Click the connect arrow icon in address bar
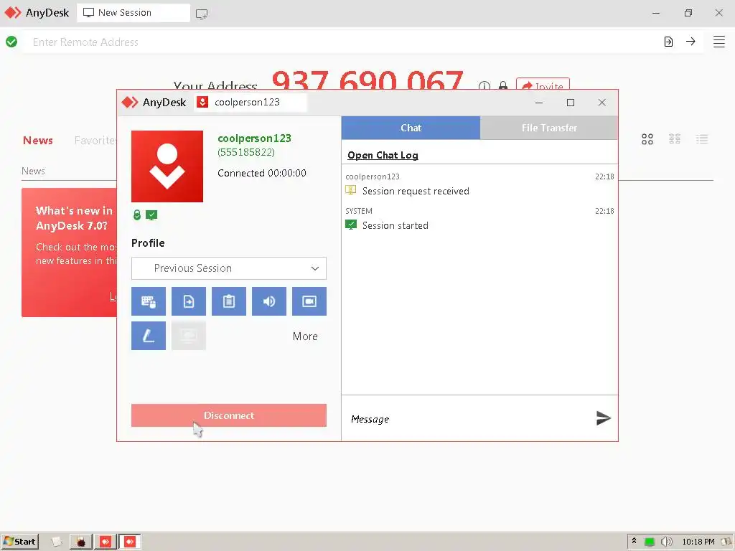735x551 pixels. [x=690, y=41]
